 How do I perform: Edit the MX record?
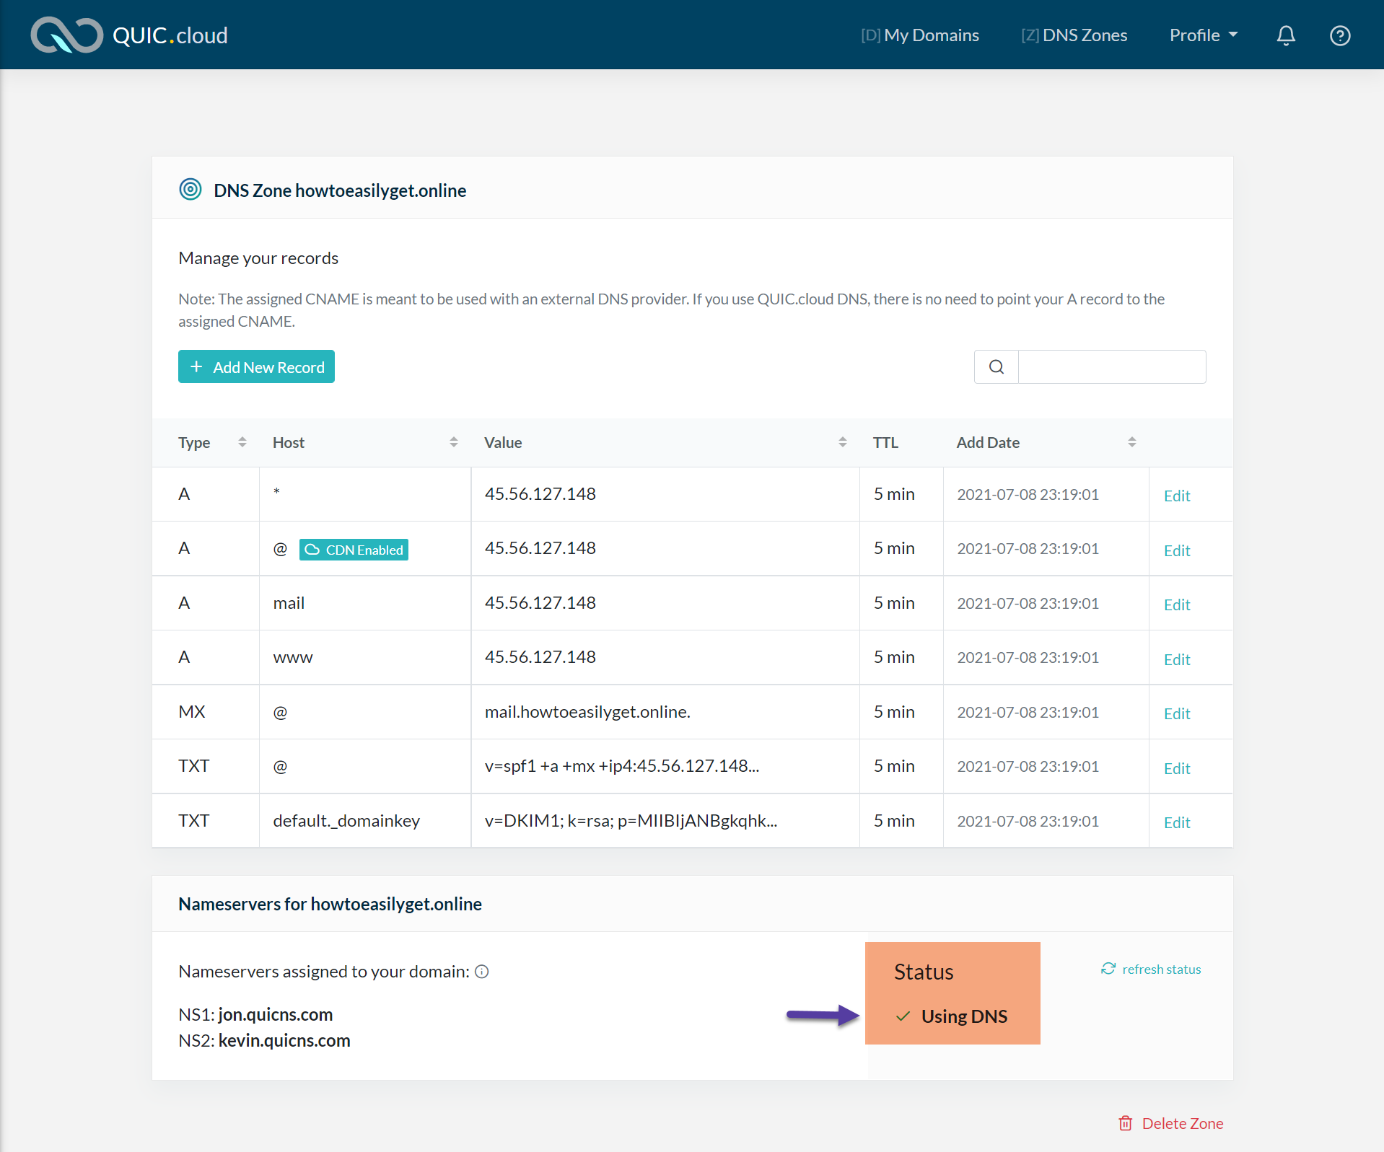pos(1177,713)
